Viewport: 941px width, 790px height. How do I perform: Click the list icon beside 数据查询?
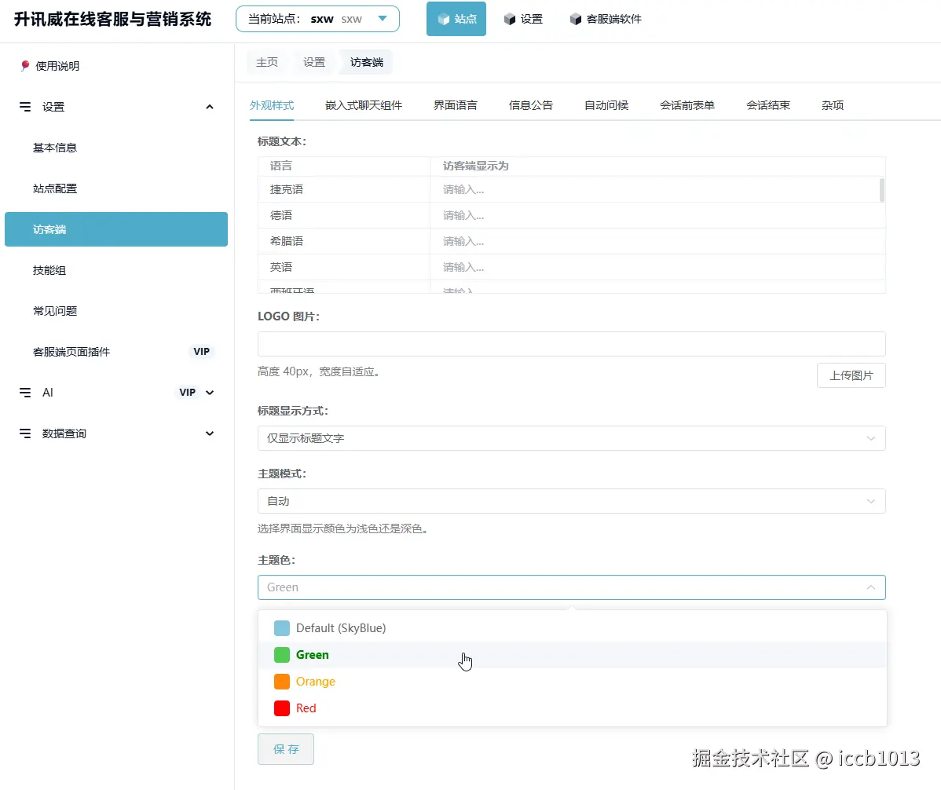click(25, 433)
